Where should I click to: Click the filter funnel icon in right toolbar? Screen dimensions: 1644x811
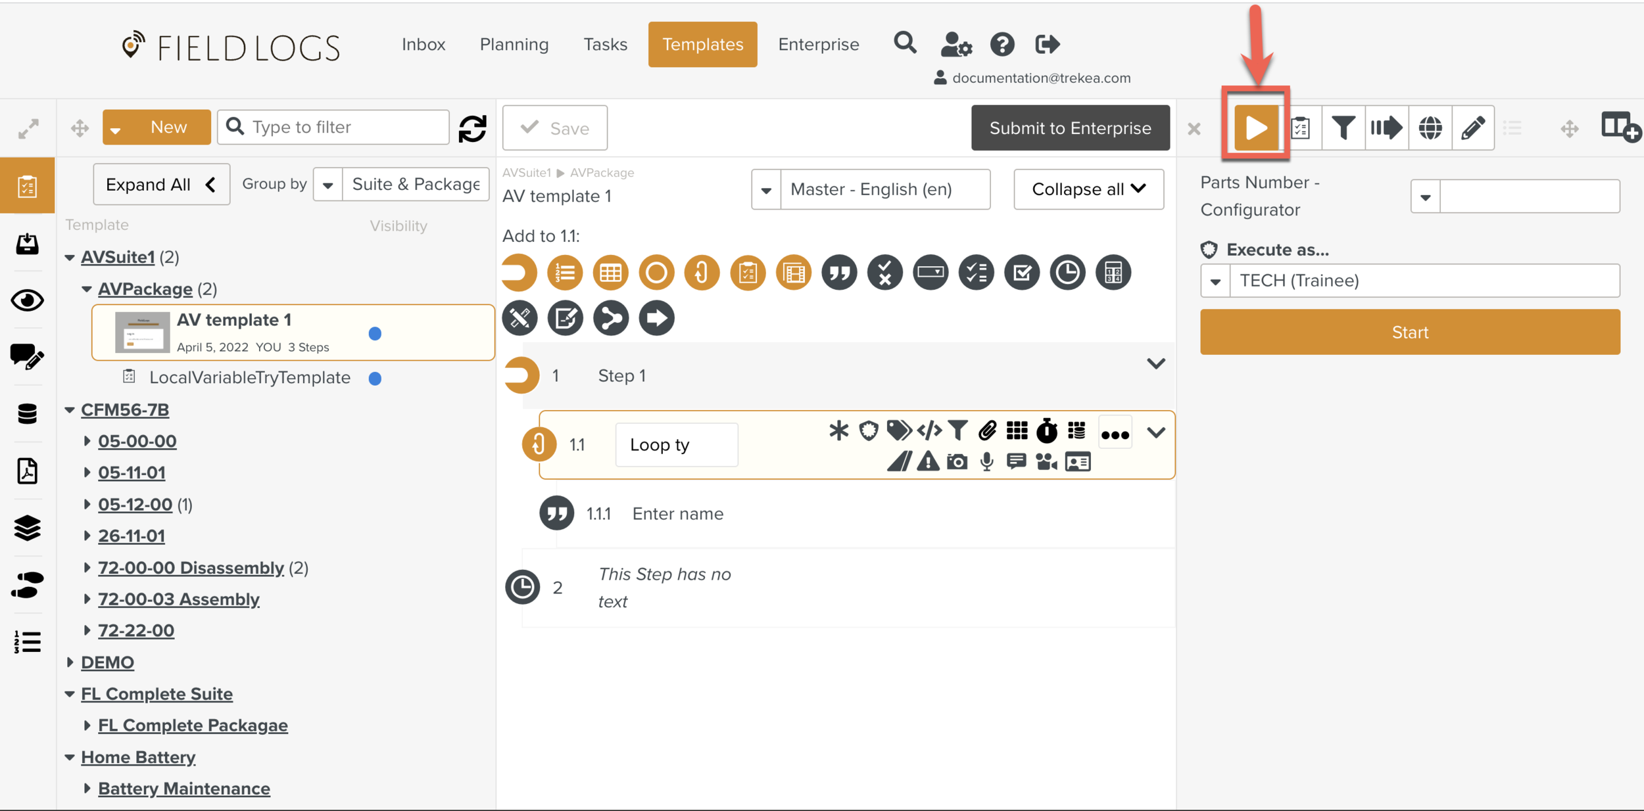pyautogui.click(x=1343, y=127)
